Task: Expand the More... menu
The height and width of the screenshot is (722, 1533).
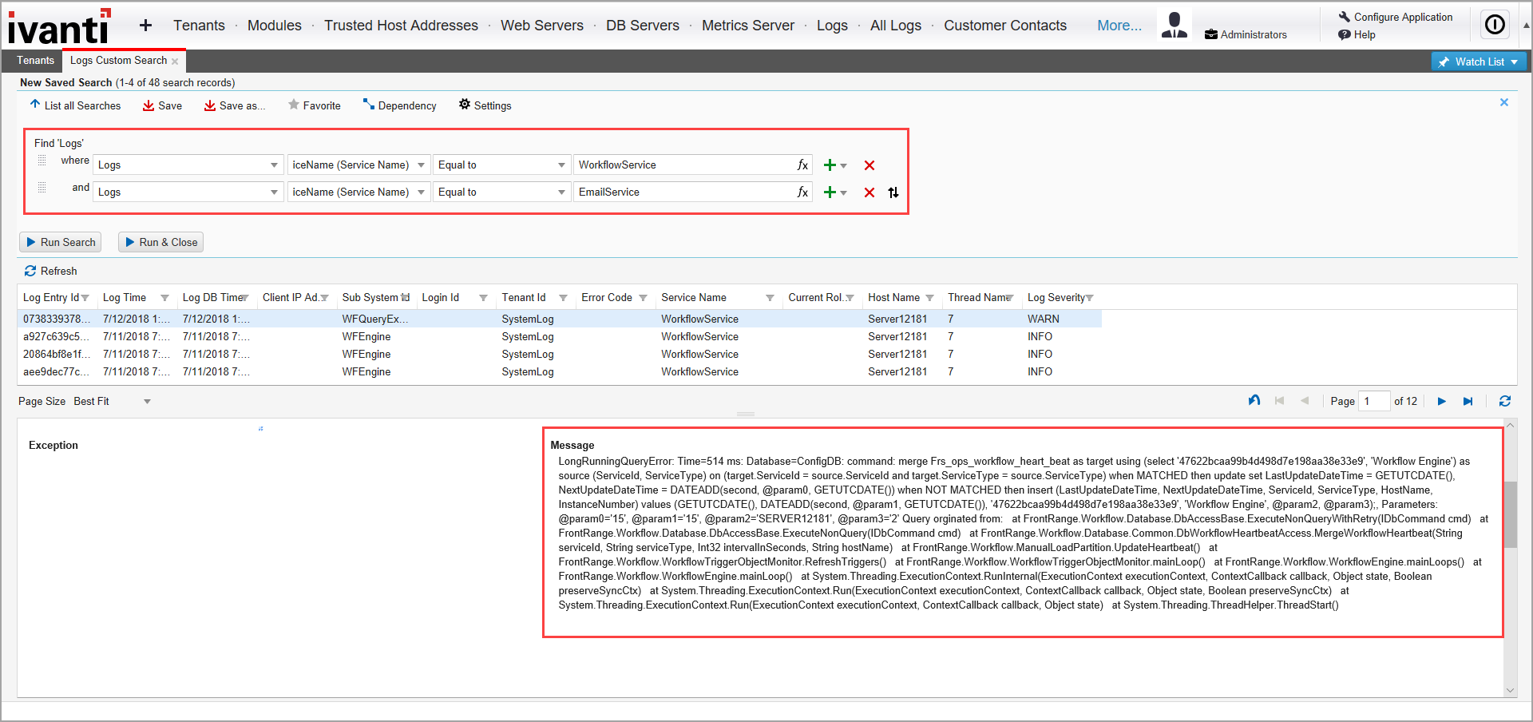Action: pos(1119,26)
